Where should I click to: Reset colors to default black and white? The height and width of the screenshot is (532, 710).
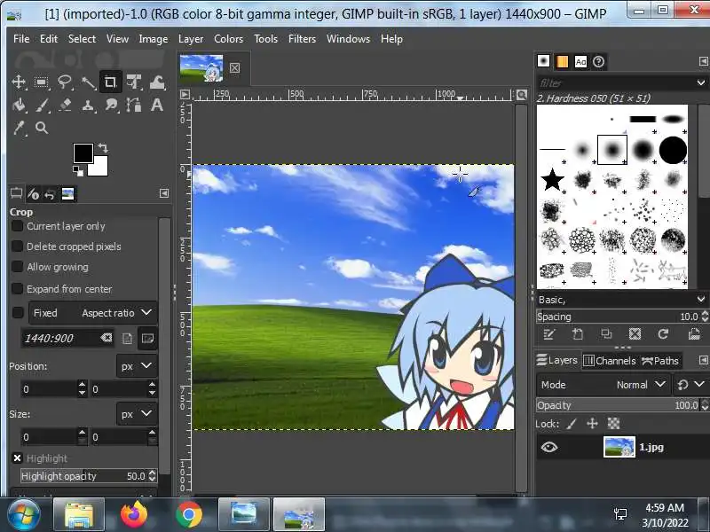[78, 171]
